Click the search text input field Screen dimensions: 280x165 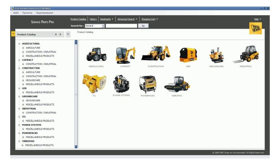121,26
